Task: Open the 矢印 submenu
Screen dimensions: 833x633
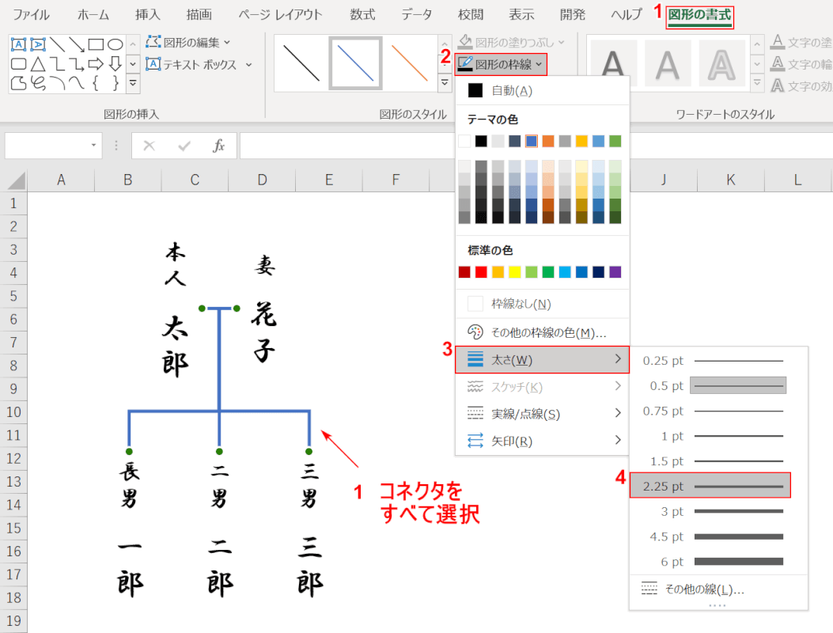Action: pos(542,441)
